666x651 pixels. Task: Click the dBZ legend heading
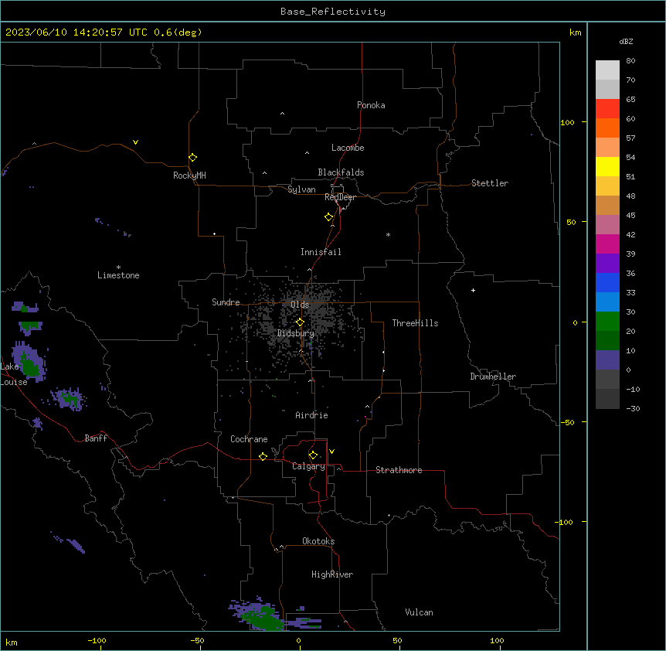[x=626, y=41]
